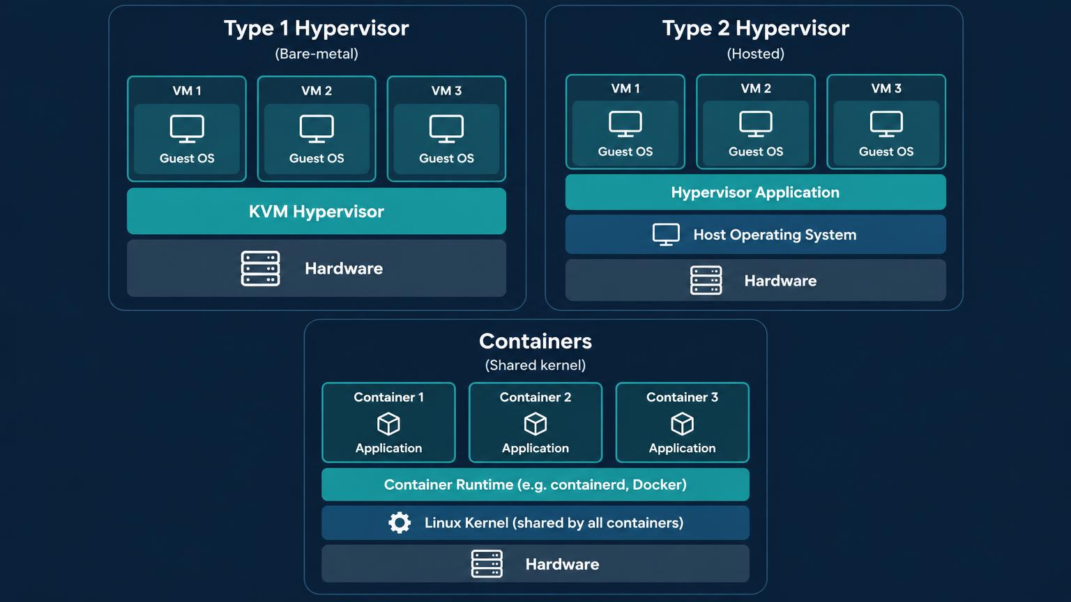This screenshot has height=602, width=1071.
Task: Click Guest OS text in Type 2 VM 1
Action: (x=625, y=151)
